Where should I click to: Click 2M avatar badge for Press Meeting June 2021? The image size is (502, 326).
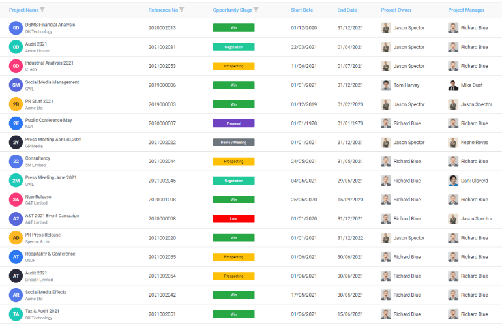pyautogui.click(x=16, y=181)
